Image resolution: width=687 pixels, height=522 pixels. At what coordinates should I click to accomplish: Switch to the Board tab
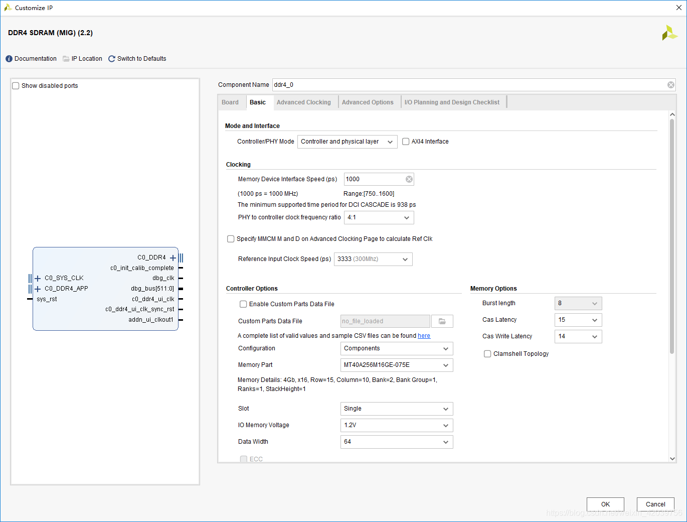click(x=230, y=102)
